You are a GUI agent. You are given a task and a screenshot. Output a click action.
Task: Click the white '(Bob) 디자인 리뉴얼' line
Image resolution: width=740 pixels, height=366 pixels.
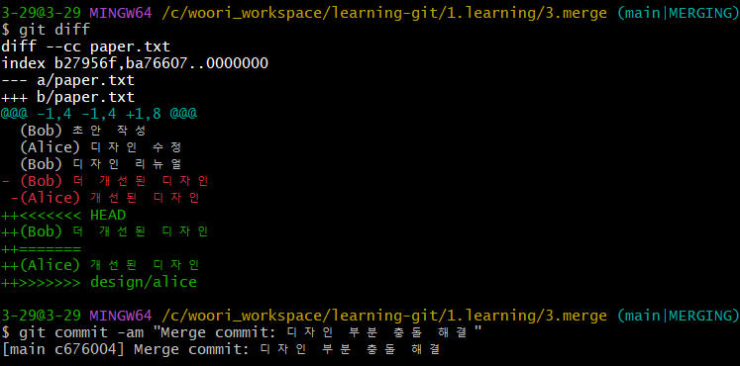[x=100, y=164]
